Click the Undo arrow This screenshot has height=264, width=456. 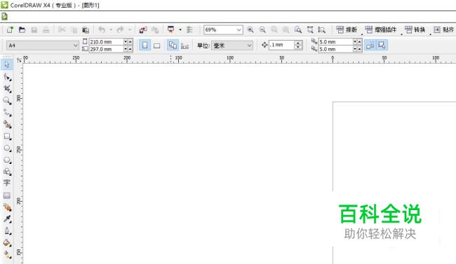click(x=102, y=29)
